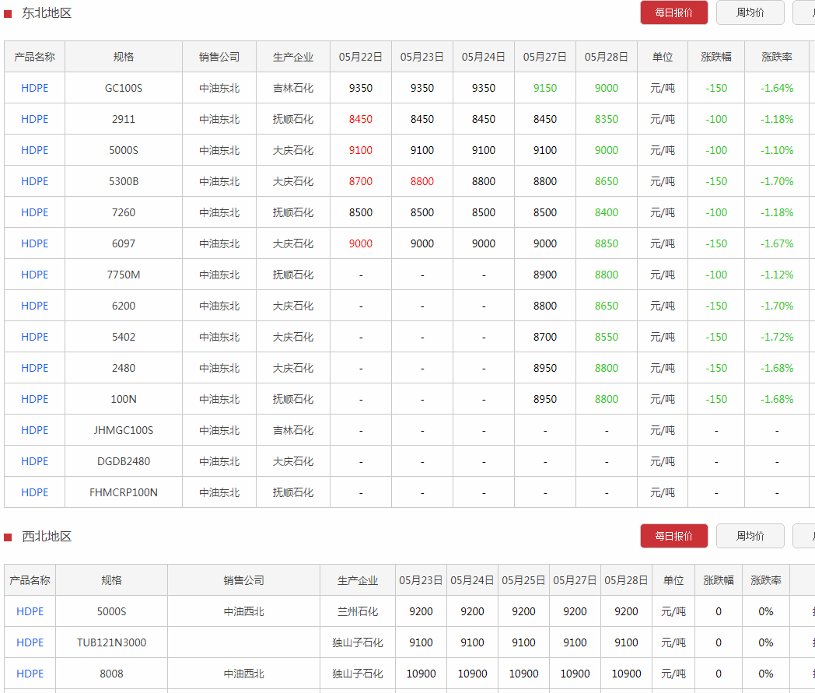
Task: Open HDPE link in 7750M row
Action: (34, 275)
